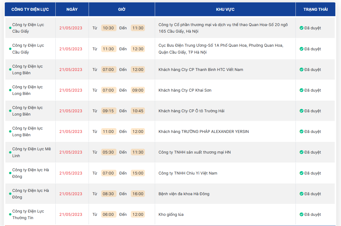Click the 09:15 start time badge
Image resolution: width=341 pixels, height=226 pixels.
click(108, 111)
